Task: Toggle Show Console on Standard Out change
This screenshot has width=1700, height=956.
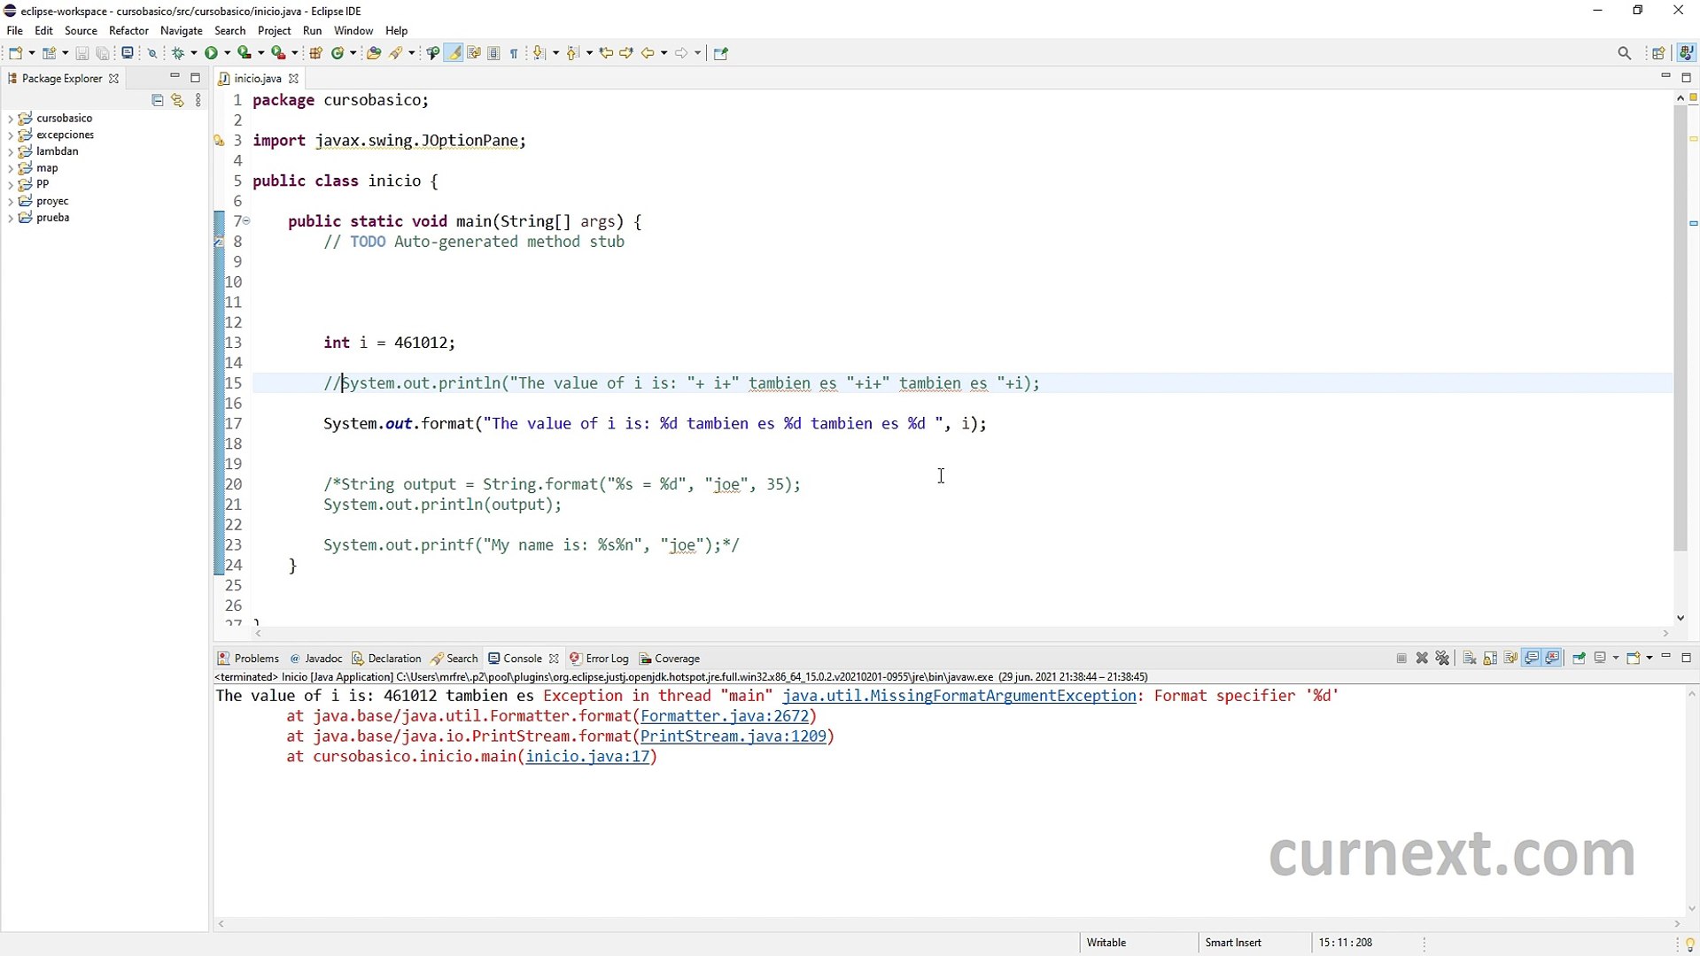Action: [1532, 658]
